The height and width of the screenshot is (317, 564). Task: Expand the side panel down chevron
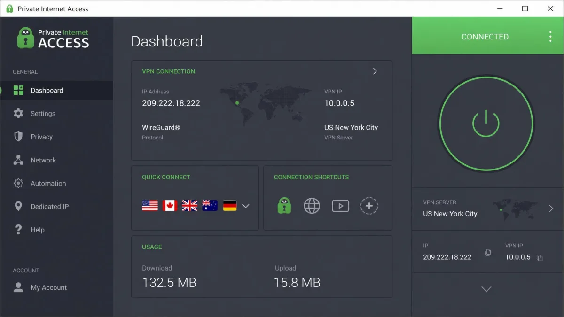click(x=486, y=289)
